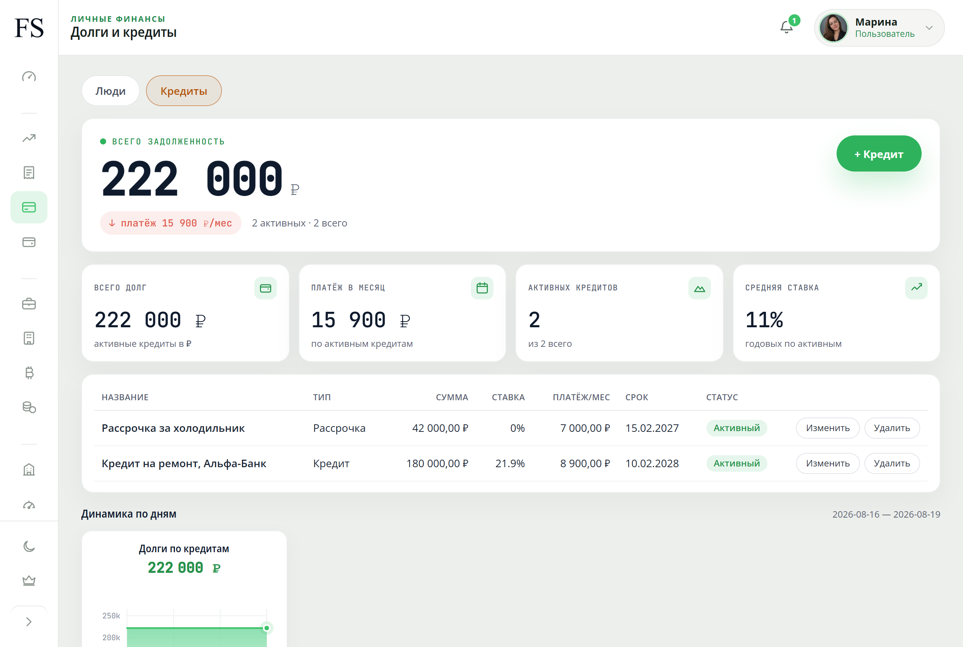Screen dimensions: 963x647
Task: Click the + Кредит button
Action: (879, 154)
